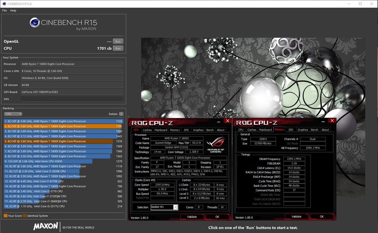This screenshot has height=233, width=378.
Task: Open Graphics tab in the Processor CPU-Z window
Action: point(198,130)
